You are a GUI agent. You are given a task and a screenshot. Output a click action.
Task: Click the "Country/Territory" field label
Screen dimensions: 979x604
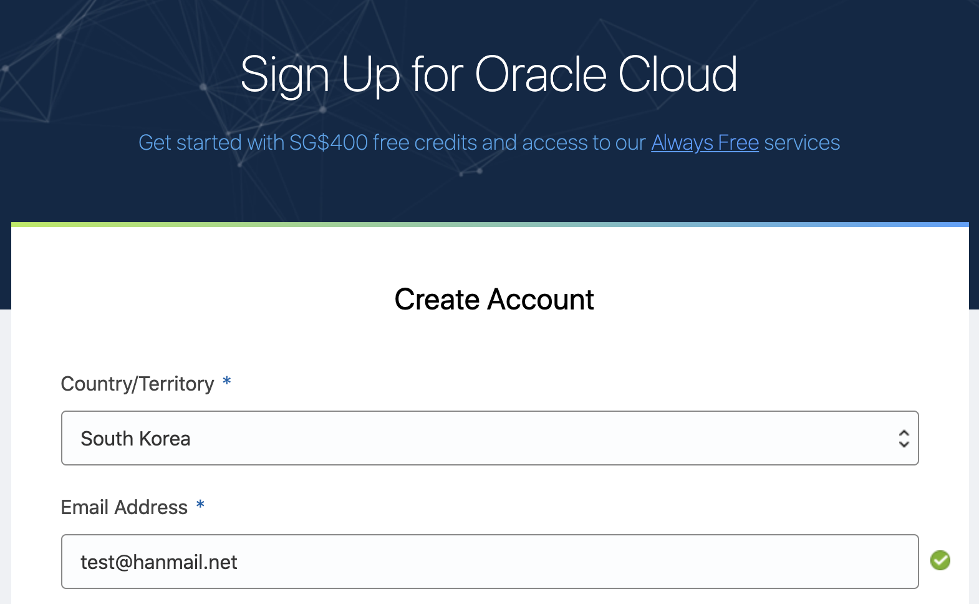[137, 384]
